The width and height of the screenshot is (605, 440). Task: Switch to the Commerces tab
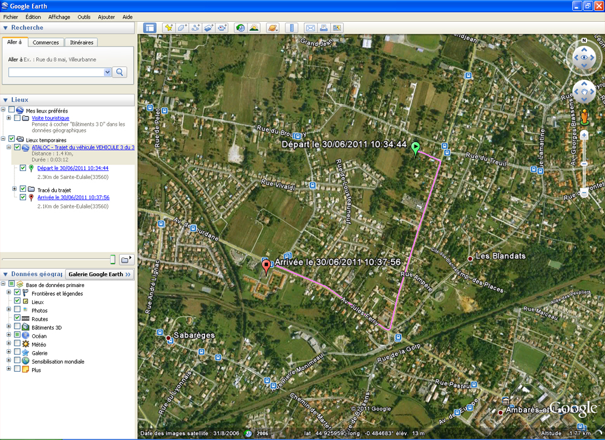[x=45, y=42]
